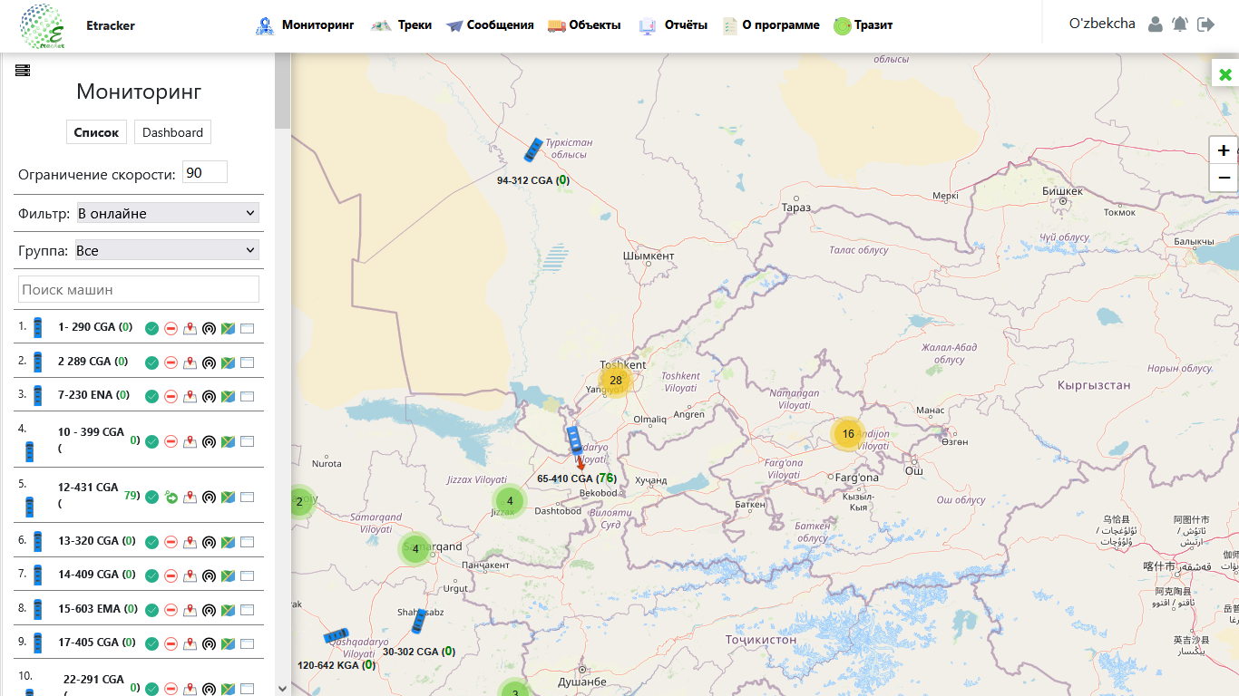This screenshot has width=1239, height=696.
Task: Click green moving-arrow icon for 12-431 CGA
Action: 171,497
